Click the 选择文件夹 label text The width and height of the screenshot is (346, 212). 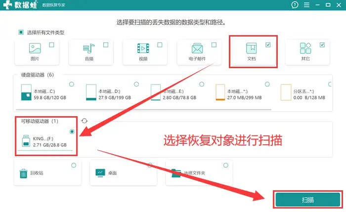click(x=195, y=173)
